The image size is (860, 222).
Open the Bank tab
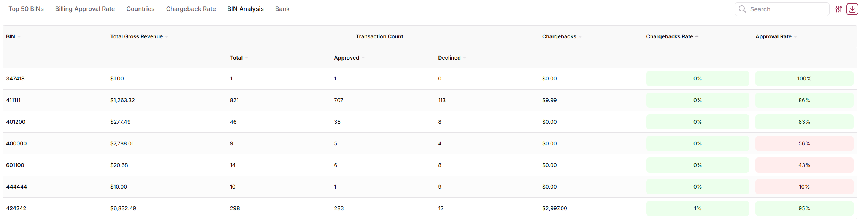tap(282, 9)
